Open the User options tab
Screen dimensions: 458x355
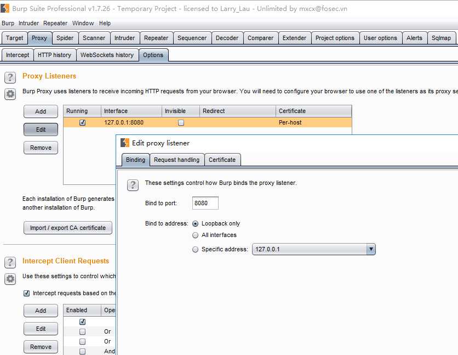(x=380, y=38)
